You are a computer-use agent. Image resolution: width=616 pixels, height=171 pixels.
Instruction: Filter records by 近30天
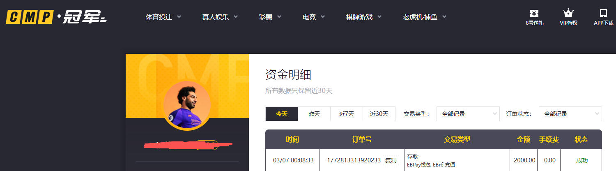pyautogui.click(x=379, y=114)
